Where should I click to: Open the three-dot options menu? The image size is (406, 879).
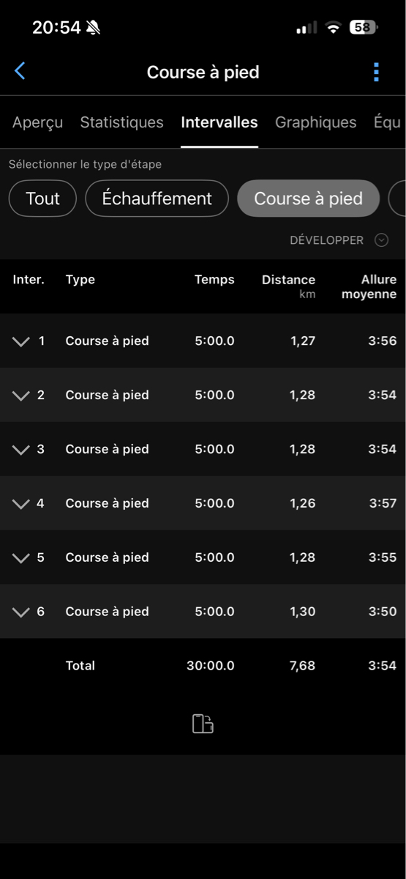coord(376,72)
